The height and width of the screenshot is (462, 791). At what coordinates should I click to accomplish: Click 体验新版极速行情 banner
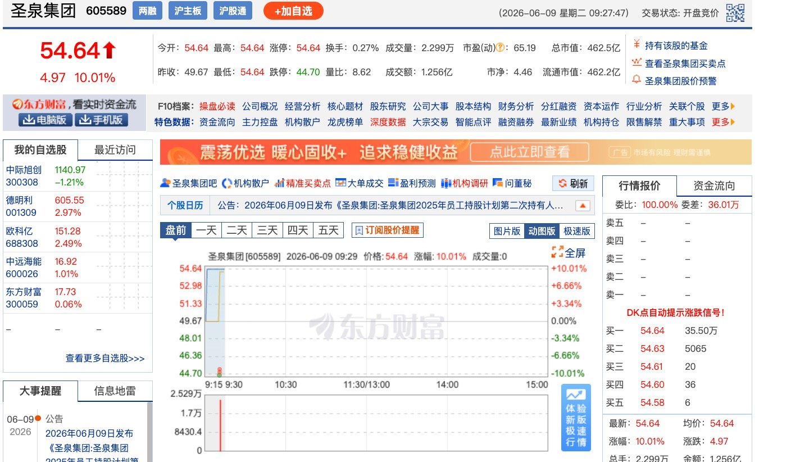[x=576, y=417]
